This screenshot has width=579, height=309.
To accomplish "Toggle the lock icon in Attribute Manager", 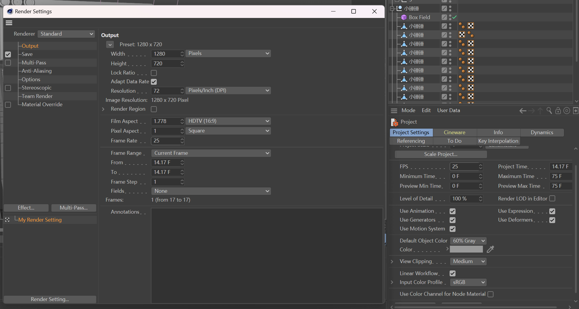I will click(x=558, y=111).
